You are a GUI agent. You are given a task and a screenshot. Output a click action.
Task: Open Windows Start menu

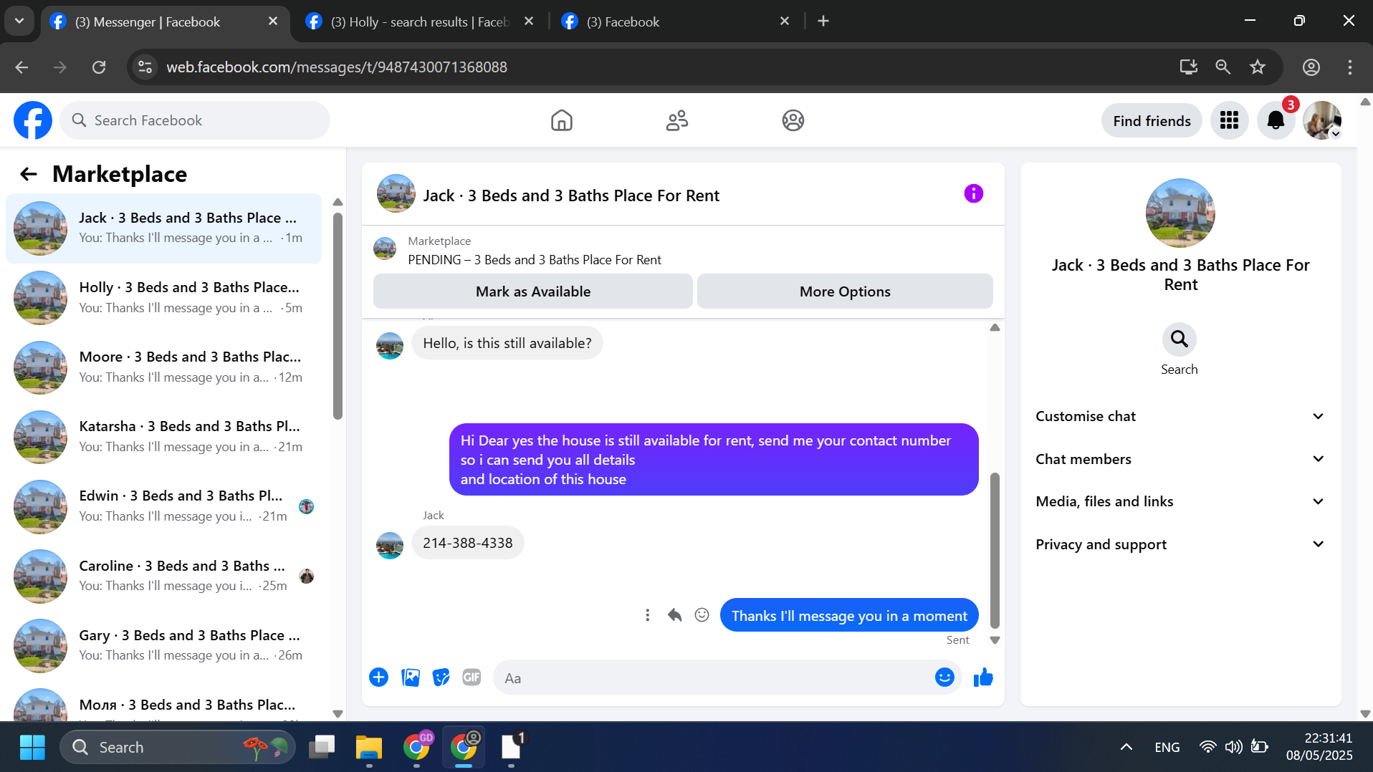pos(32,747)
